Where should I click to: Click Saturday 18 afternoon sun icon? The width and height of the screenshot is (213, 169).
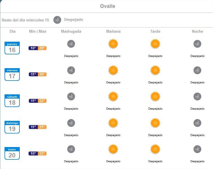pos(155,97)
